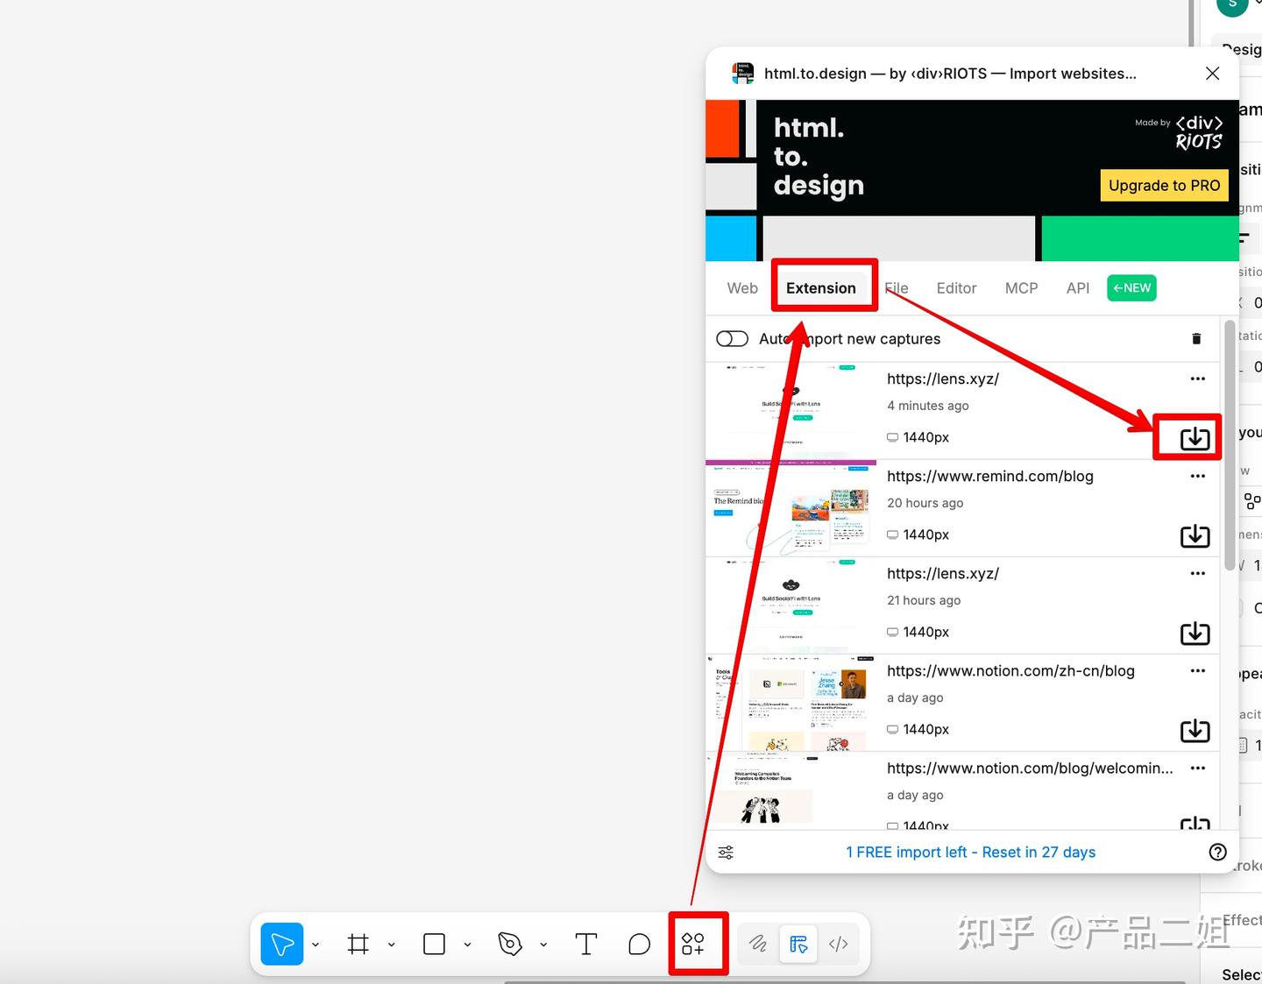Select the Pen tool
Viewport: 1262px width, 984px height.
coord(509,944)
